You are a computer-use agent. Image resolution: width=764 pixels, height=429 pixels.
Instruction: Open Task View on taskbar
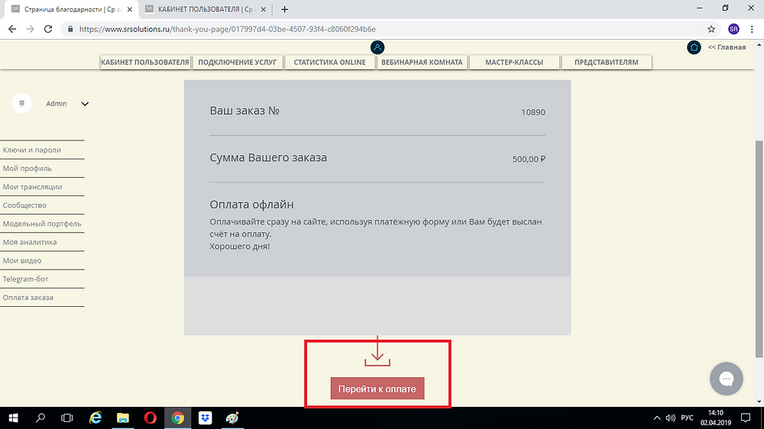(67, 418)
